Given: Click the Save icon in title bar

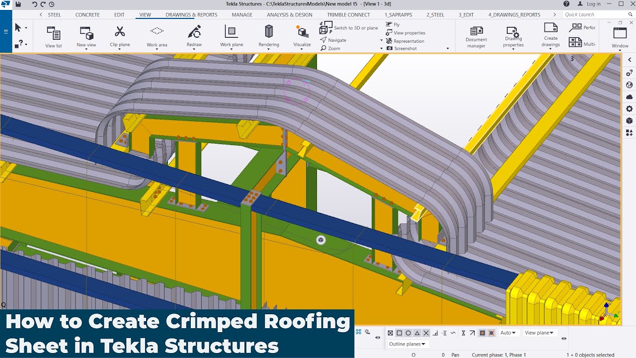Looking at the screenshot, I should (x=18, y=4).
